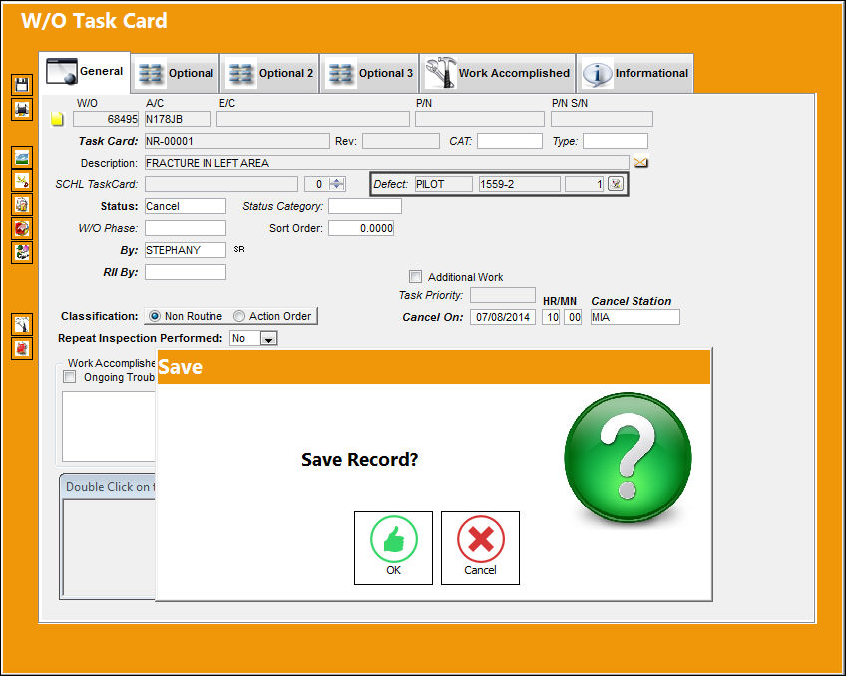Open the Optional 2 tab

click(x=269, y=74)
